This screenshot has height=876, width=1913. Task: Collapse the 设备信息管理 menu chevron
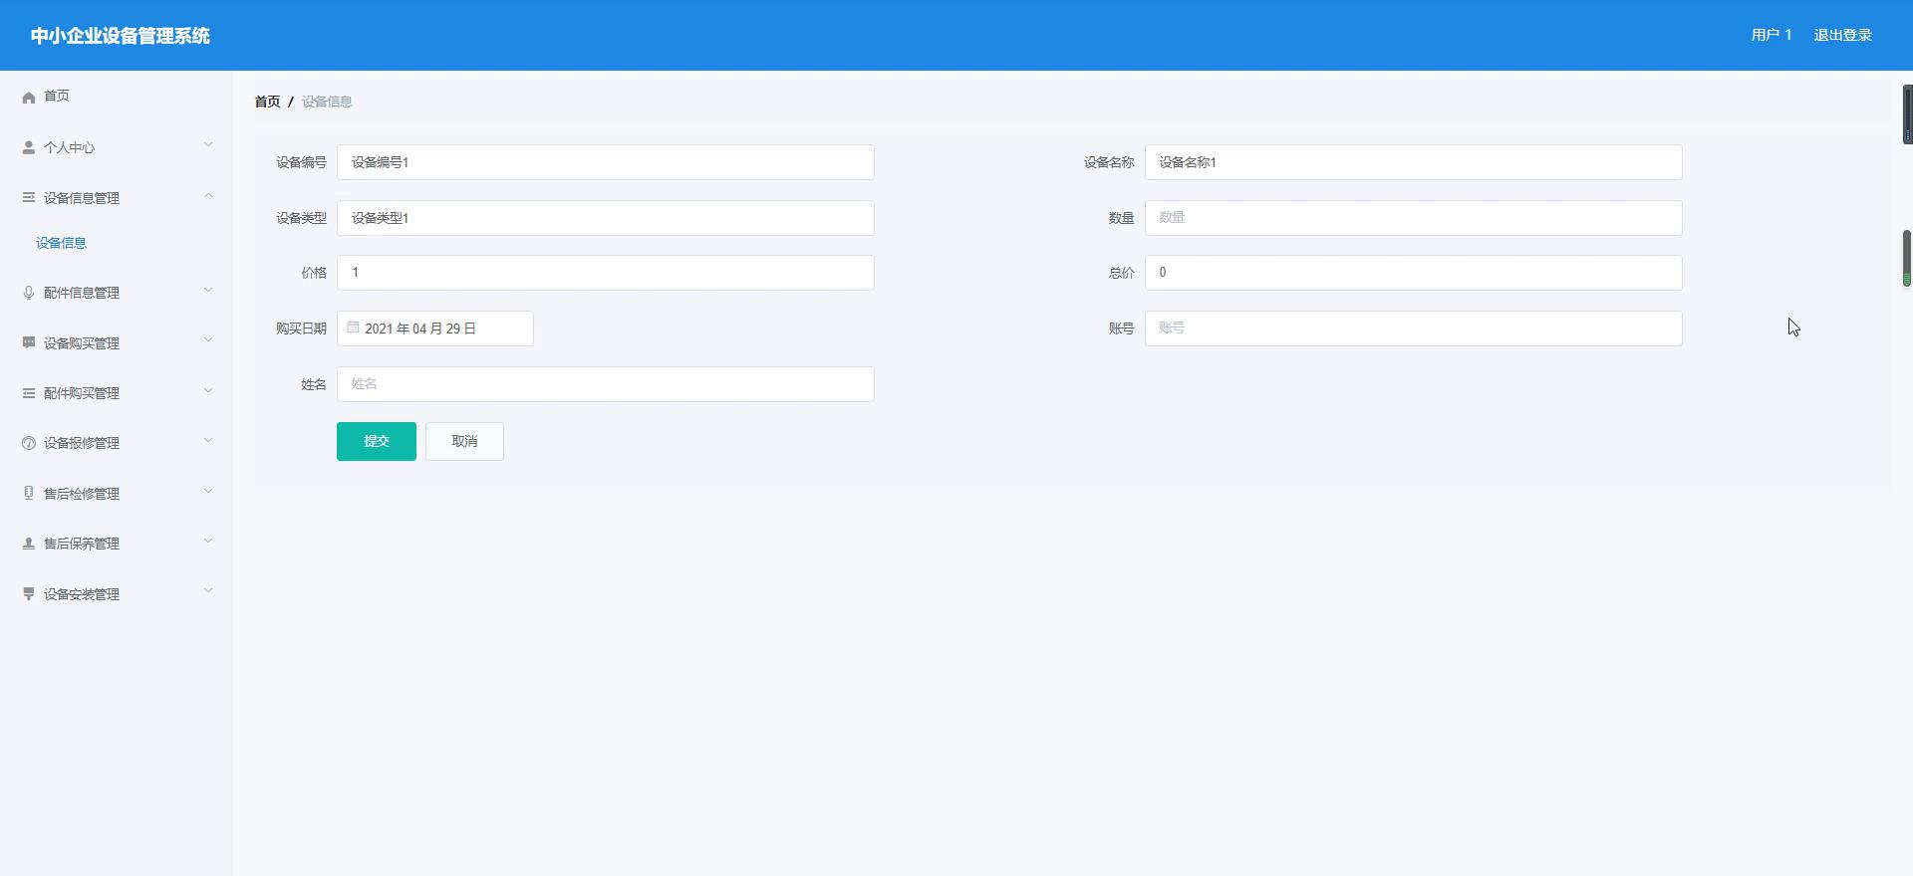(208, 196)
